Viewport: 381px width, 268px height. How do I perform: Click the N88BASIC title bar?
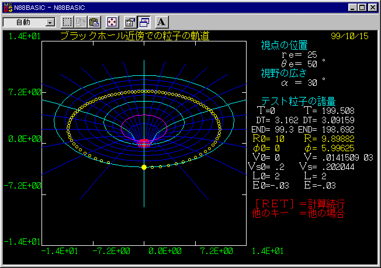[175, 7]
